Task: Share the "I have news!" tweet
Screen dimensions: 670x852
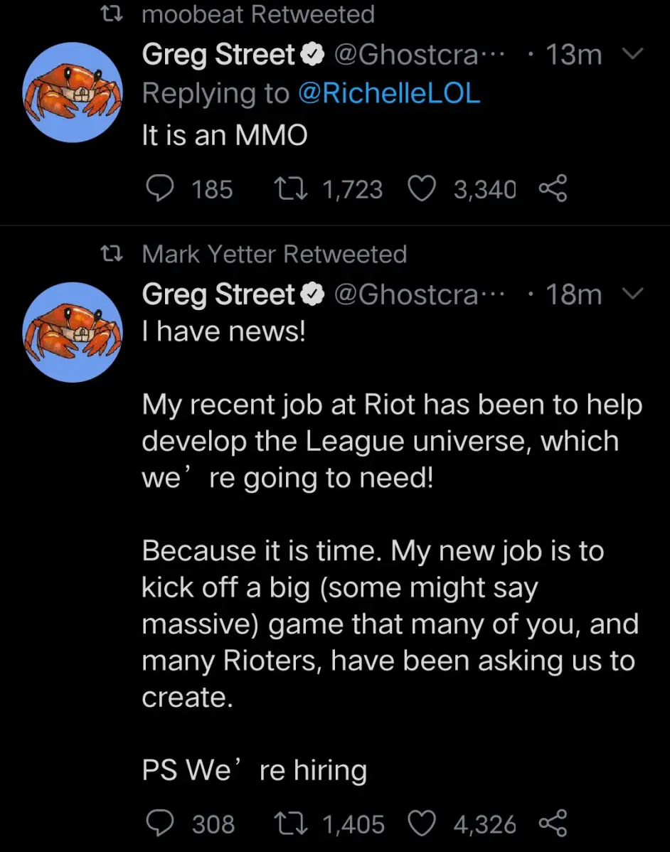Action: click(553, 824)
